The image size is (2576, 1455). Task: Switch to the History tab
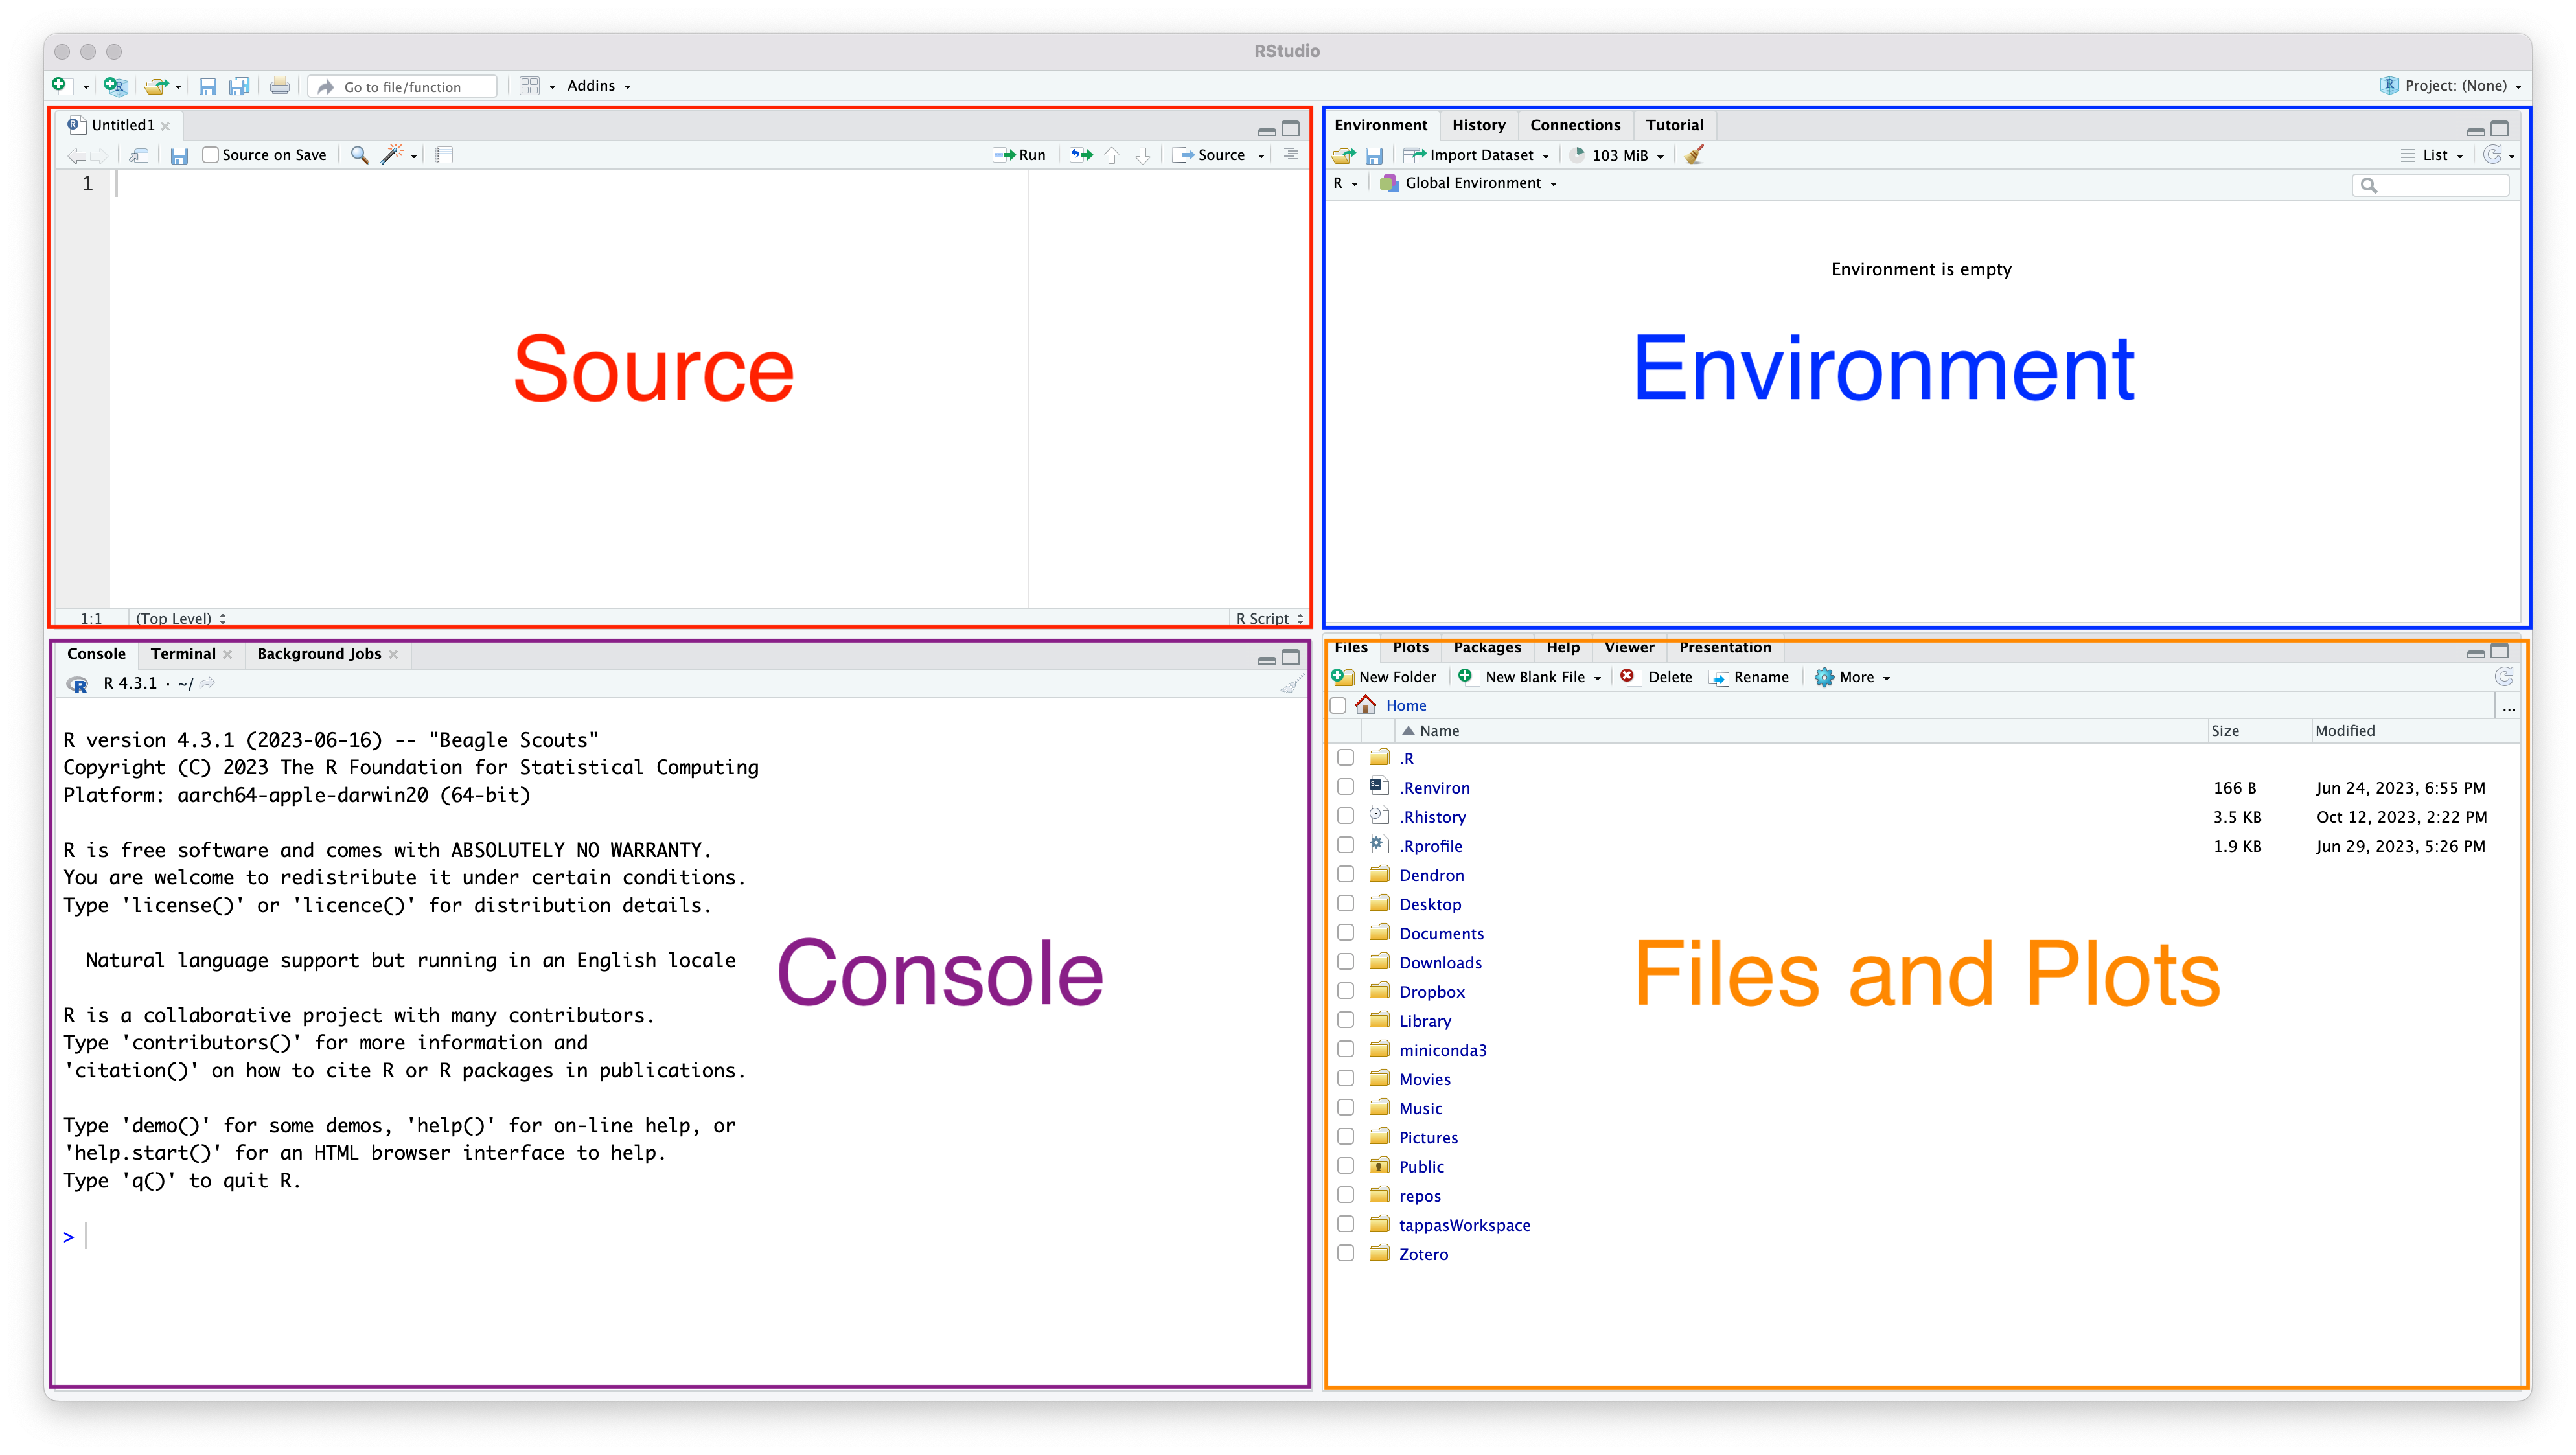pos(1478,125)
